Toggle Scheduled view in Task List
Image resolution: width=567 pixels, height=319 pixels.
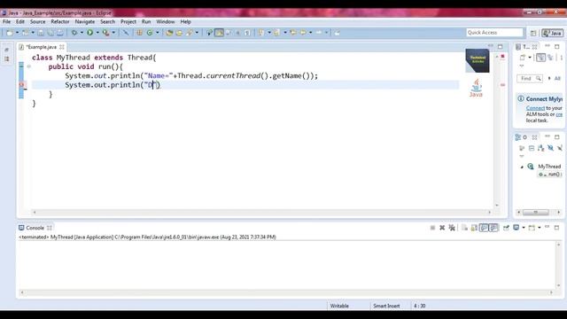click(x=550, y=58)
